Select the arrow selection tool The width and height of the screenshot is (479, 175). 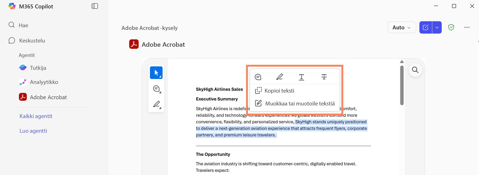pyautogui.click(x=156, y=73)
